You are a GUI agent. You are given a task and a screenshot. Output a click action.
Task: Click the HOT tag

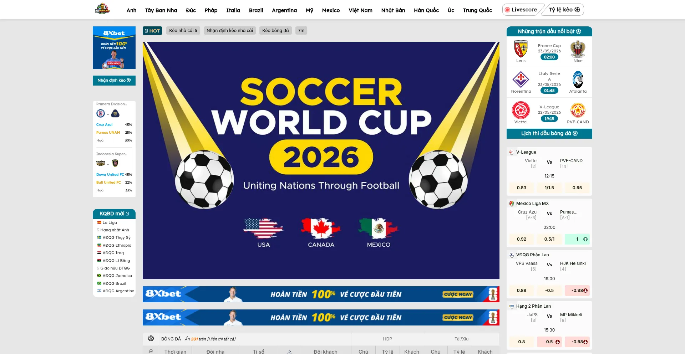[x=152, y=31]
